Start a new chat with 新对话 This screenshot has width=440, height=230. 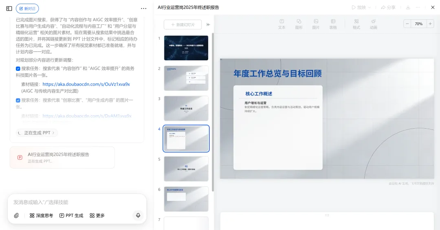(x=27, y=9)
